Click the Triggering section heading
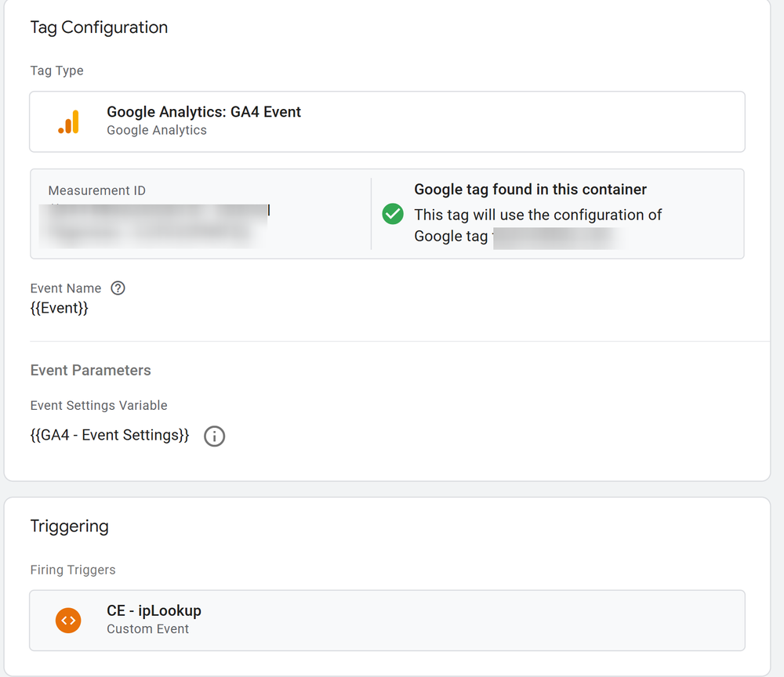 pyautogui.click(x=70, y=526)
